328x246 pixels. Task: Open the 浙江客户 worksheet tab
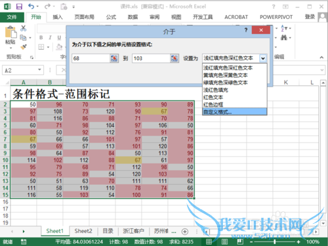(x=133, y=231)
